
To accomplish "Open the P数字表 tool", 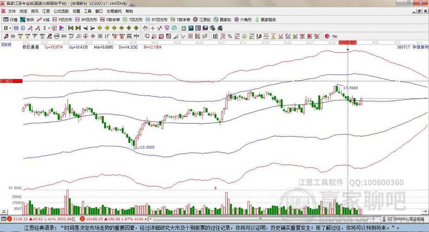I will (110, 19).
